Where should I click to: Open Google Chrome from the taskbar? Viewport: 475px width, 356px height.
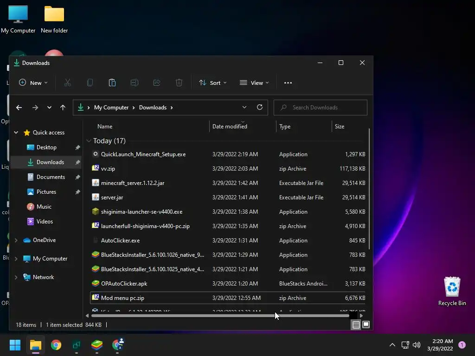pyautogui.click(x=56, y=345)
